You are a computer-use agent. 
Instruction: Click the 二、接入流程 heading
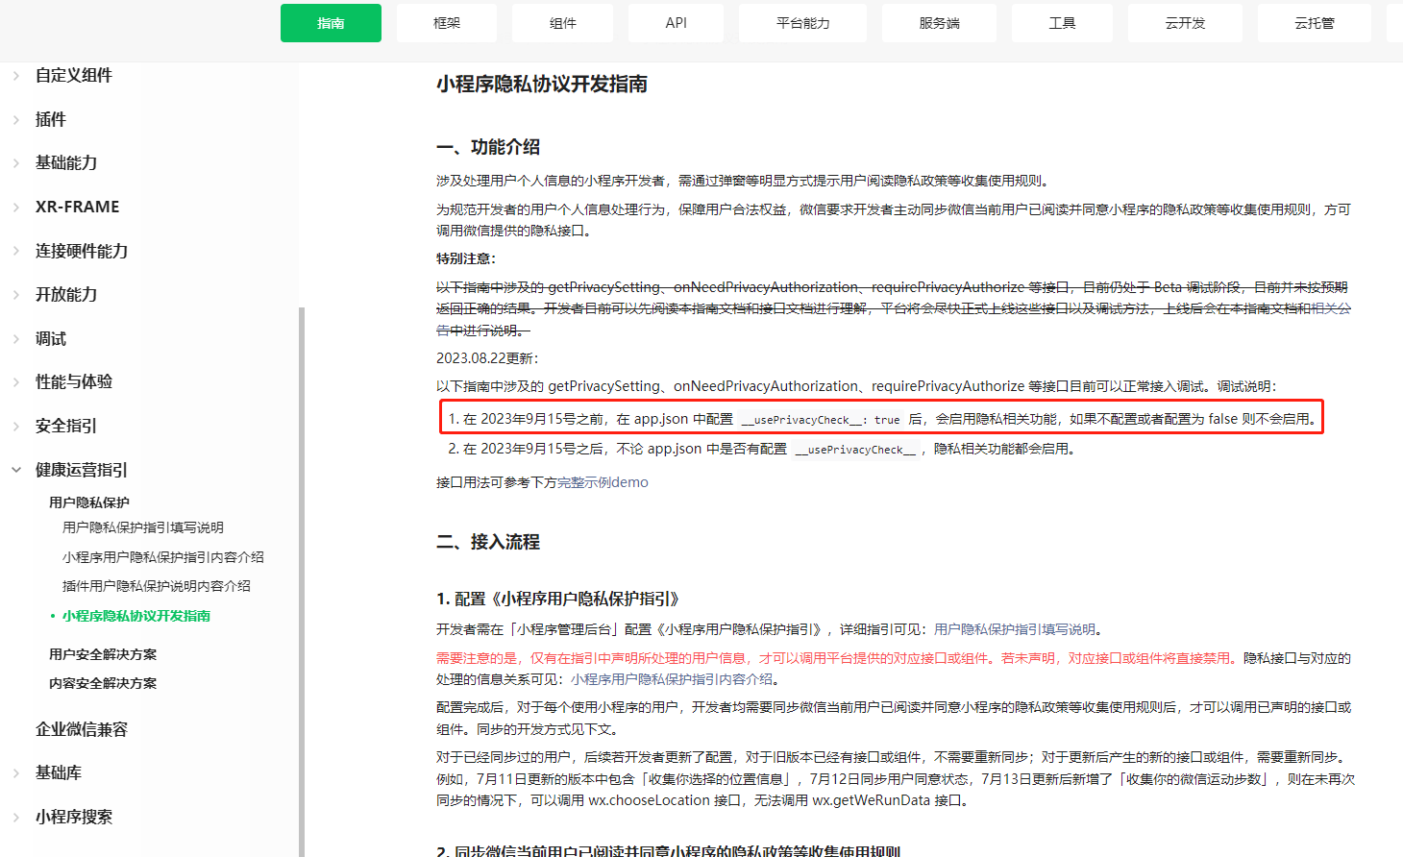coord(488,542)
